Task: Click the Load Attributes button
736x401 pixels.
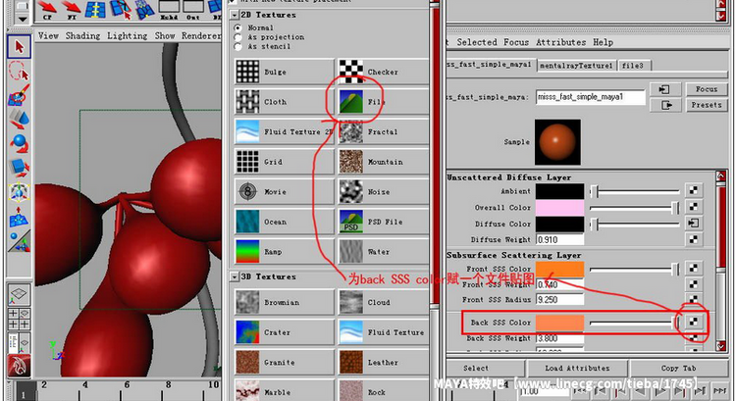Action: click(577, 369)
